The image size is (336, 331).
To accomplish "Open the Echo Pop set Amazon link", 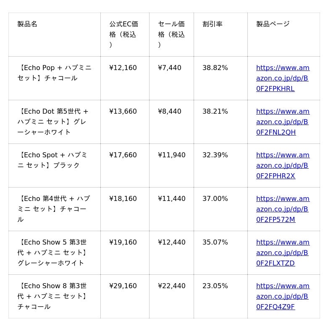I will pos(282,78).
